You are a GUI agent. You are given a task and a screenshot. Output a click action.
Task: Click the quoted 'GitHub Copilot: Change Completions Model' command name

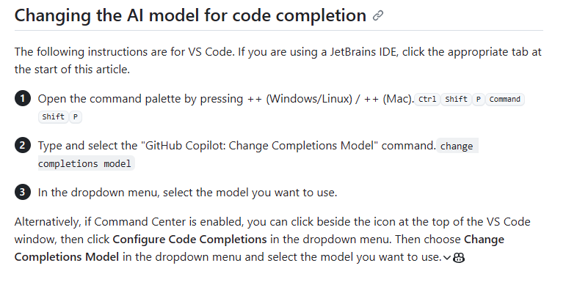point(259,146)
